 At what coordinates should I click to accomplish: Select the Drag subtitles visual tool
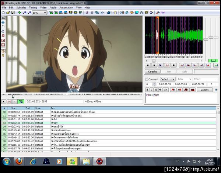click(x=3, y=22)
